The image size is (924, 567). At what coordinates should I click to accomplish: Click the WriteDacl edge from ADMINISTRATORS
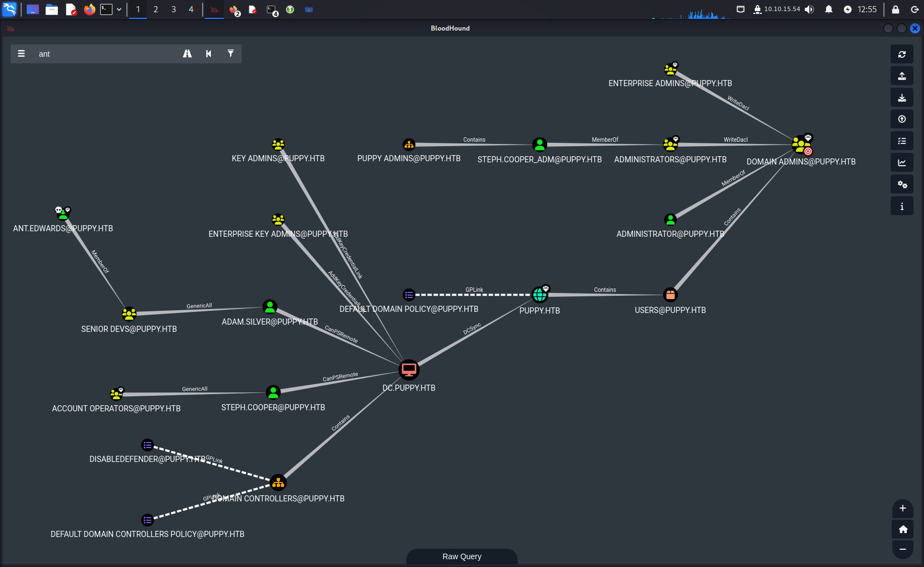(x=736, y=140)
